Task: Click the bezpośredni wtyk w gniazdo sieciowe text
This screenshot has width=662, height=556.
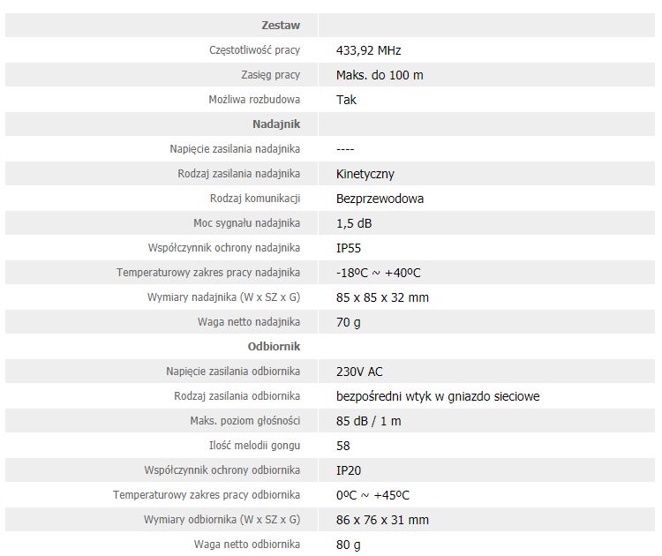Action: 438,396
